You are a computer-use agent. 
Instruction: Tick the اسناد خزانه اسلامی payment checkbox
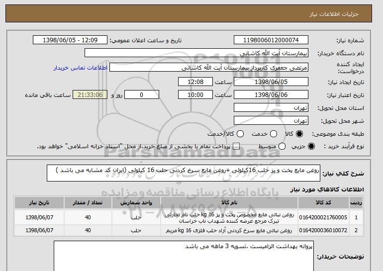pos(236,146)
